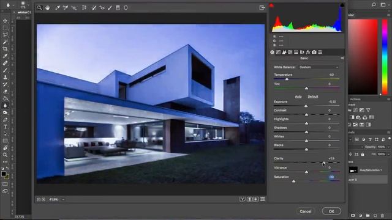This screenshot has height=220, width=392.
Task: Select the Eraser tool
Action: pos(5,92)
